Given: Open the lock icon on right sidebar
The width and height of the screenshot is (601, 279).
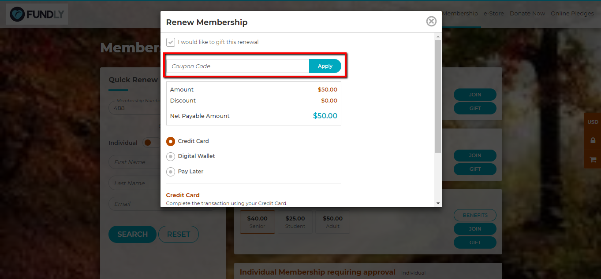Looking at the screenshot, I should pos(593,140).
